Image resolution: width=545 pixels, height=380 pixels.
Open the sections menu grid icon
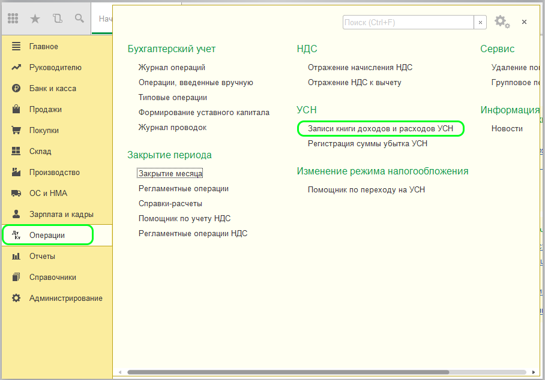tap(13, 19)
